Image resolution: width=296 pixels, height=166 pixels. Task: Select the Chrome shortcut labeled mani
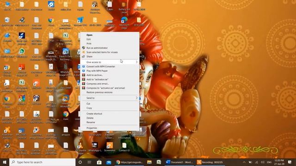pyautogui.click(x=66, y=116)
